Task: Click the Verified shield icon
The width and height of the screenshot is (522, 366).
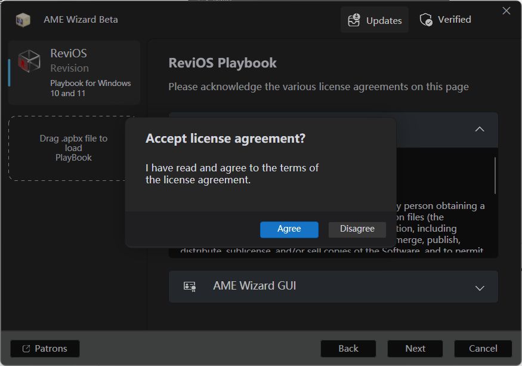Action: (426, 20)
